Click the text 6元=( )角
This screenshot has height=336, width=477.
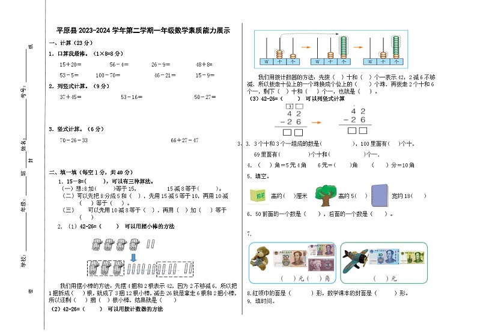pyautogui.click(x=338, y=165)
